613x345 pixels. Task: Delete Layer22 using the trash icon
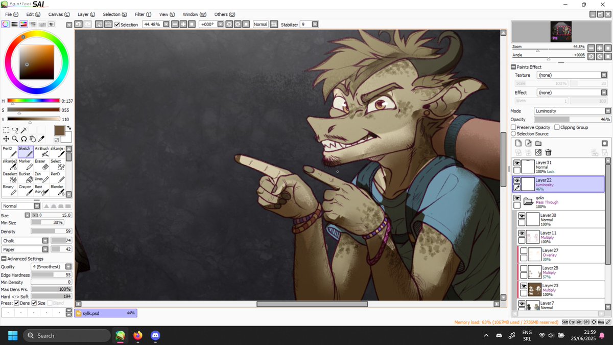pyautogui.click(x=549, y=152)
